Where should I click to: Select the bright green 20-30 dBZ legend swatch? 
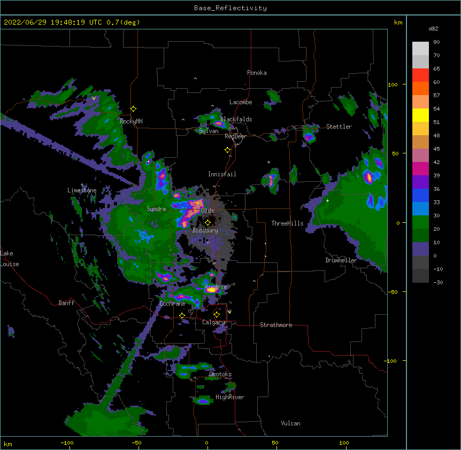click(x=420, y=222)
